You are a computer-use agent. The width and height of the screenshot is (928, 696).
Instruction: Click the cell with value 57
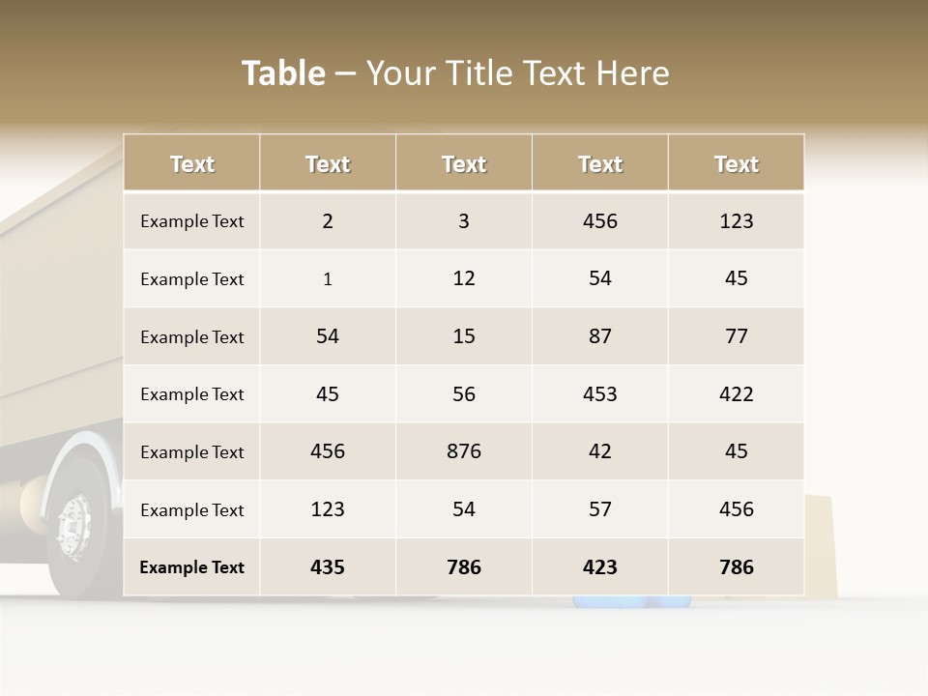599,509
